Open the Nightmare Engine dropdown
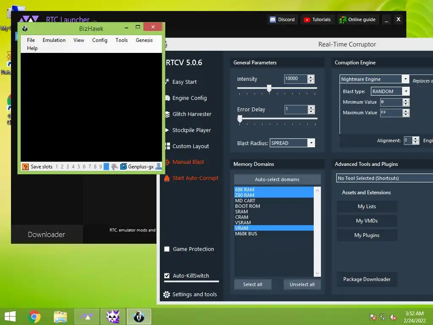433x325 pixels. point(406,79)
